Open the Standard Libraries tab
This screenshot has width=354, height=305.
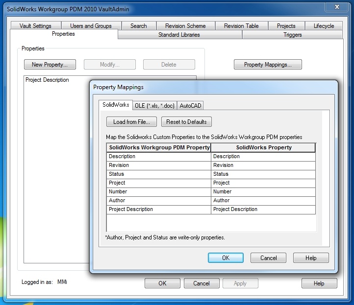point(179,34)
